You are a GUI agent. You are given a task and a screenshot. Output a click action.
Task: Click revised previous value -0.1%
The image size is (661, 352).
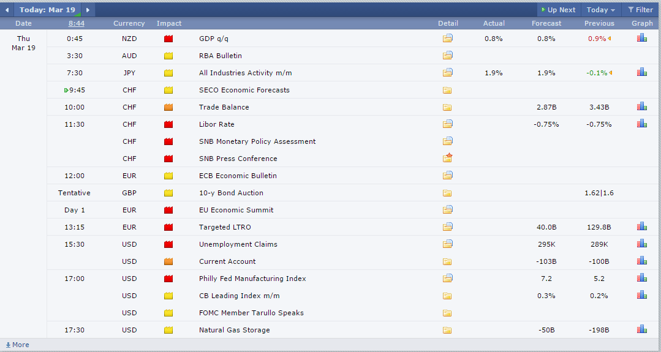pyautogui.click(x=597, y=73)
